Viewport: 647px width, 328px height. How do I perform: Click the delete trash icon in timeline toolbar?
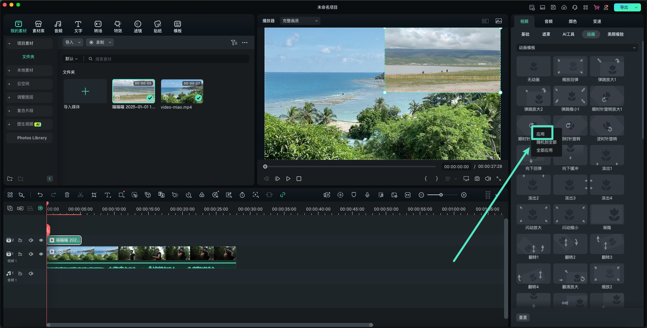(67, 195)
